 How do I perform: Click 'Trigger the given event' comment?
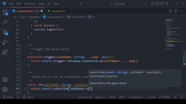click(x=51, y=49)
